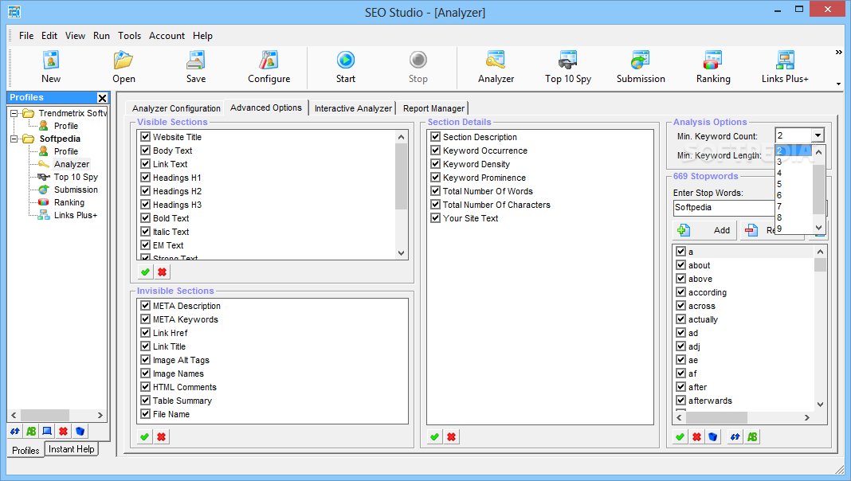Check all stopwords with the green check icon
Screen dimensions: 851x481
[680, 437]
